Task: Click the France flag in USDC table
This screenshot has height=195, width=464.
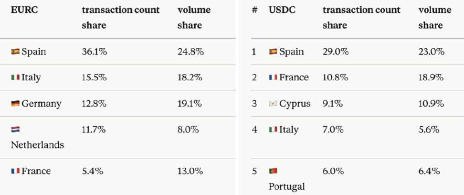Action: [273, 77]
